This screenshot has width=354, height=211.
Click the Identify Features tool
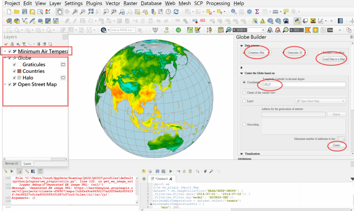234,12
